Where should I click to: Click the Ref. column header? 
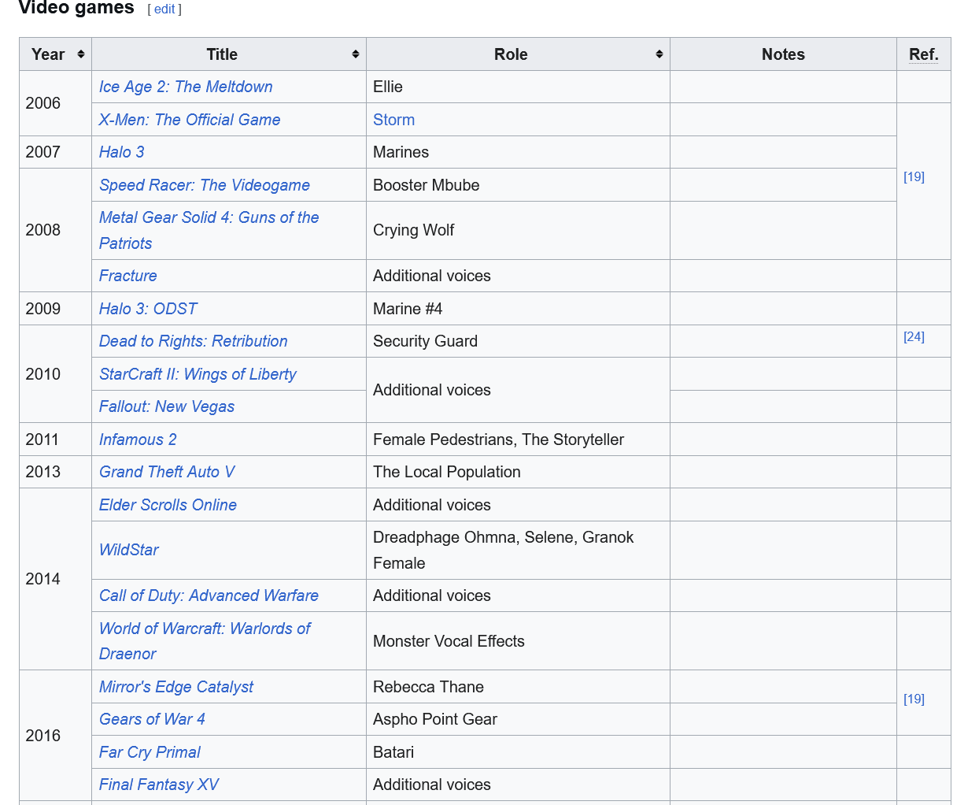[x=924, y=54]
